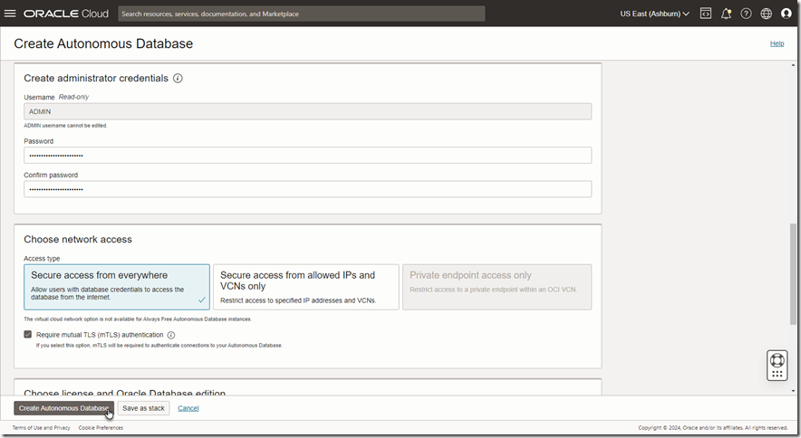Click info icon beside administrator credentials heading
The height and width of the screenshot is (438, 801).
click(x=178, y=78)
